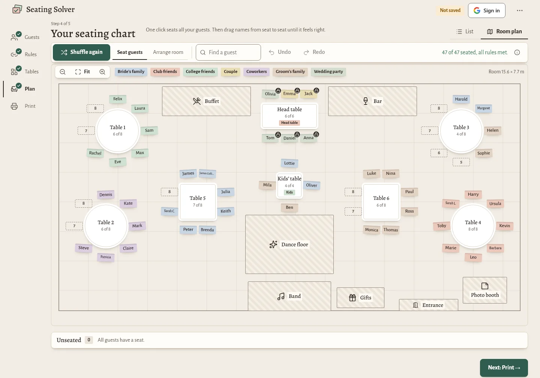Select the Table 5 square table
Viewport: 540px width, 378px height.
click(x=198, y=201)
